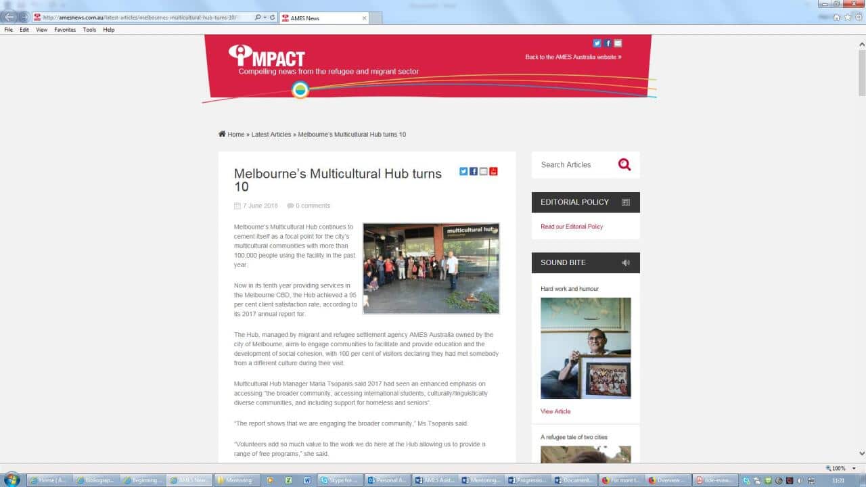The width and height of the screenshot is (866, 487).
Task: Click the iMPACT logo in the header
Action: (x=267, y=55)
